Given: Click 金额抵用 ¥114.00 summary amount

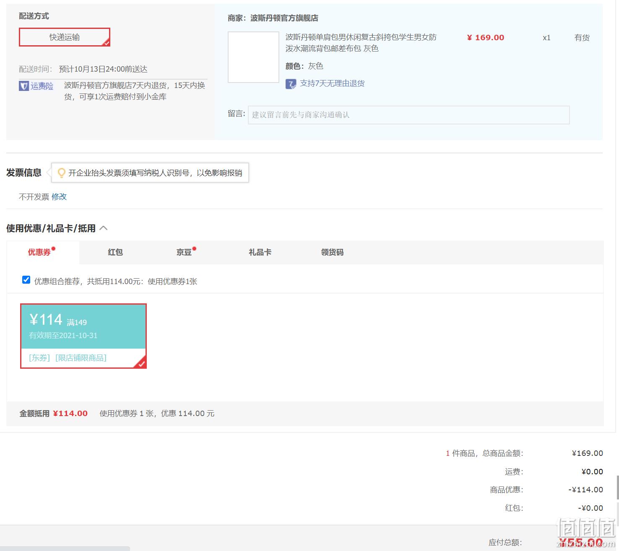Looking at the screenshot, I should [70, 414].
